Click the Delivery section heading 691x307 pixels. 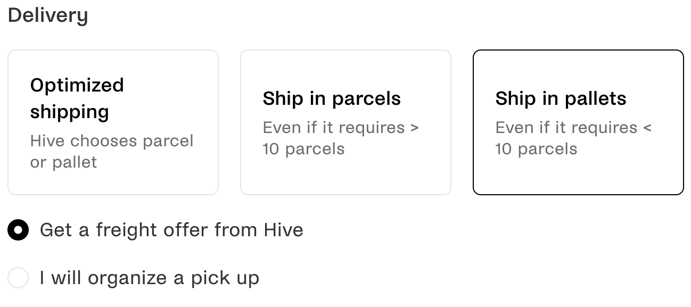point(48,15)
